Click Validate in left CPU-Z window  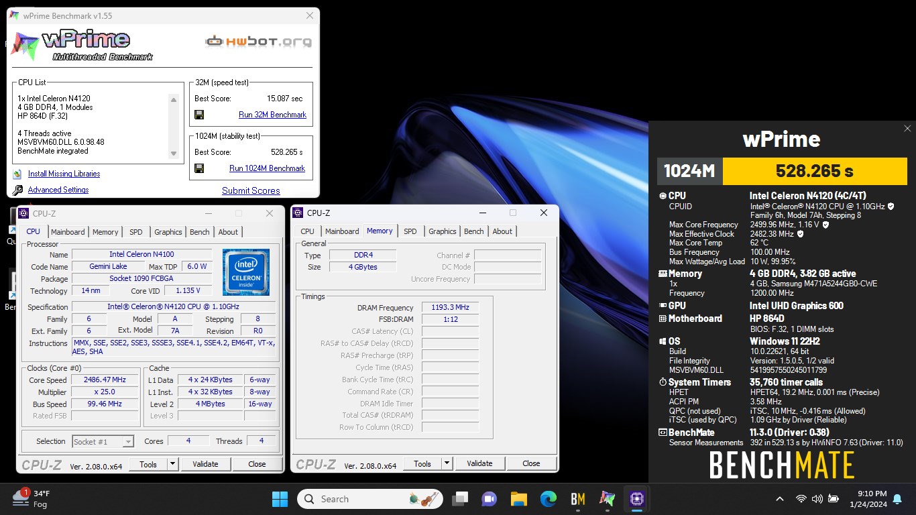pyautogui.click(x=205, y=464)
